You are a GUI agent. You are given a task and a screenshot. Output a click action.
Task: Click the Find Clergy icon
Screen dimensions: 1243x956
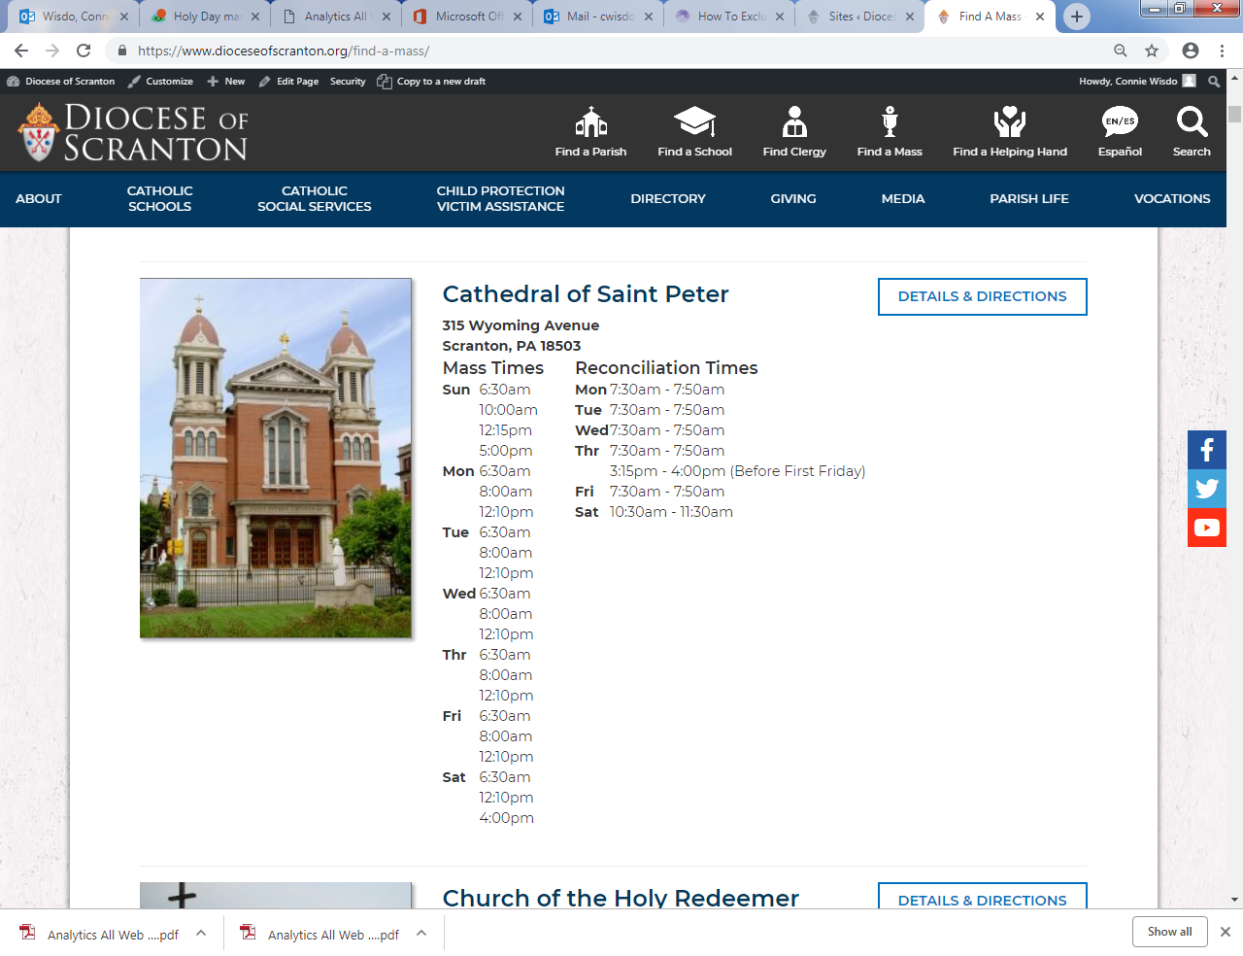[794, 122]
